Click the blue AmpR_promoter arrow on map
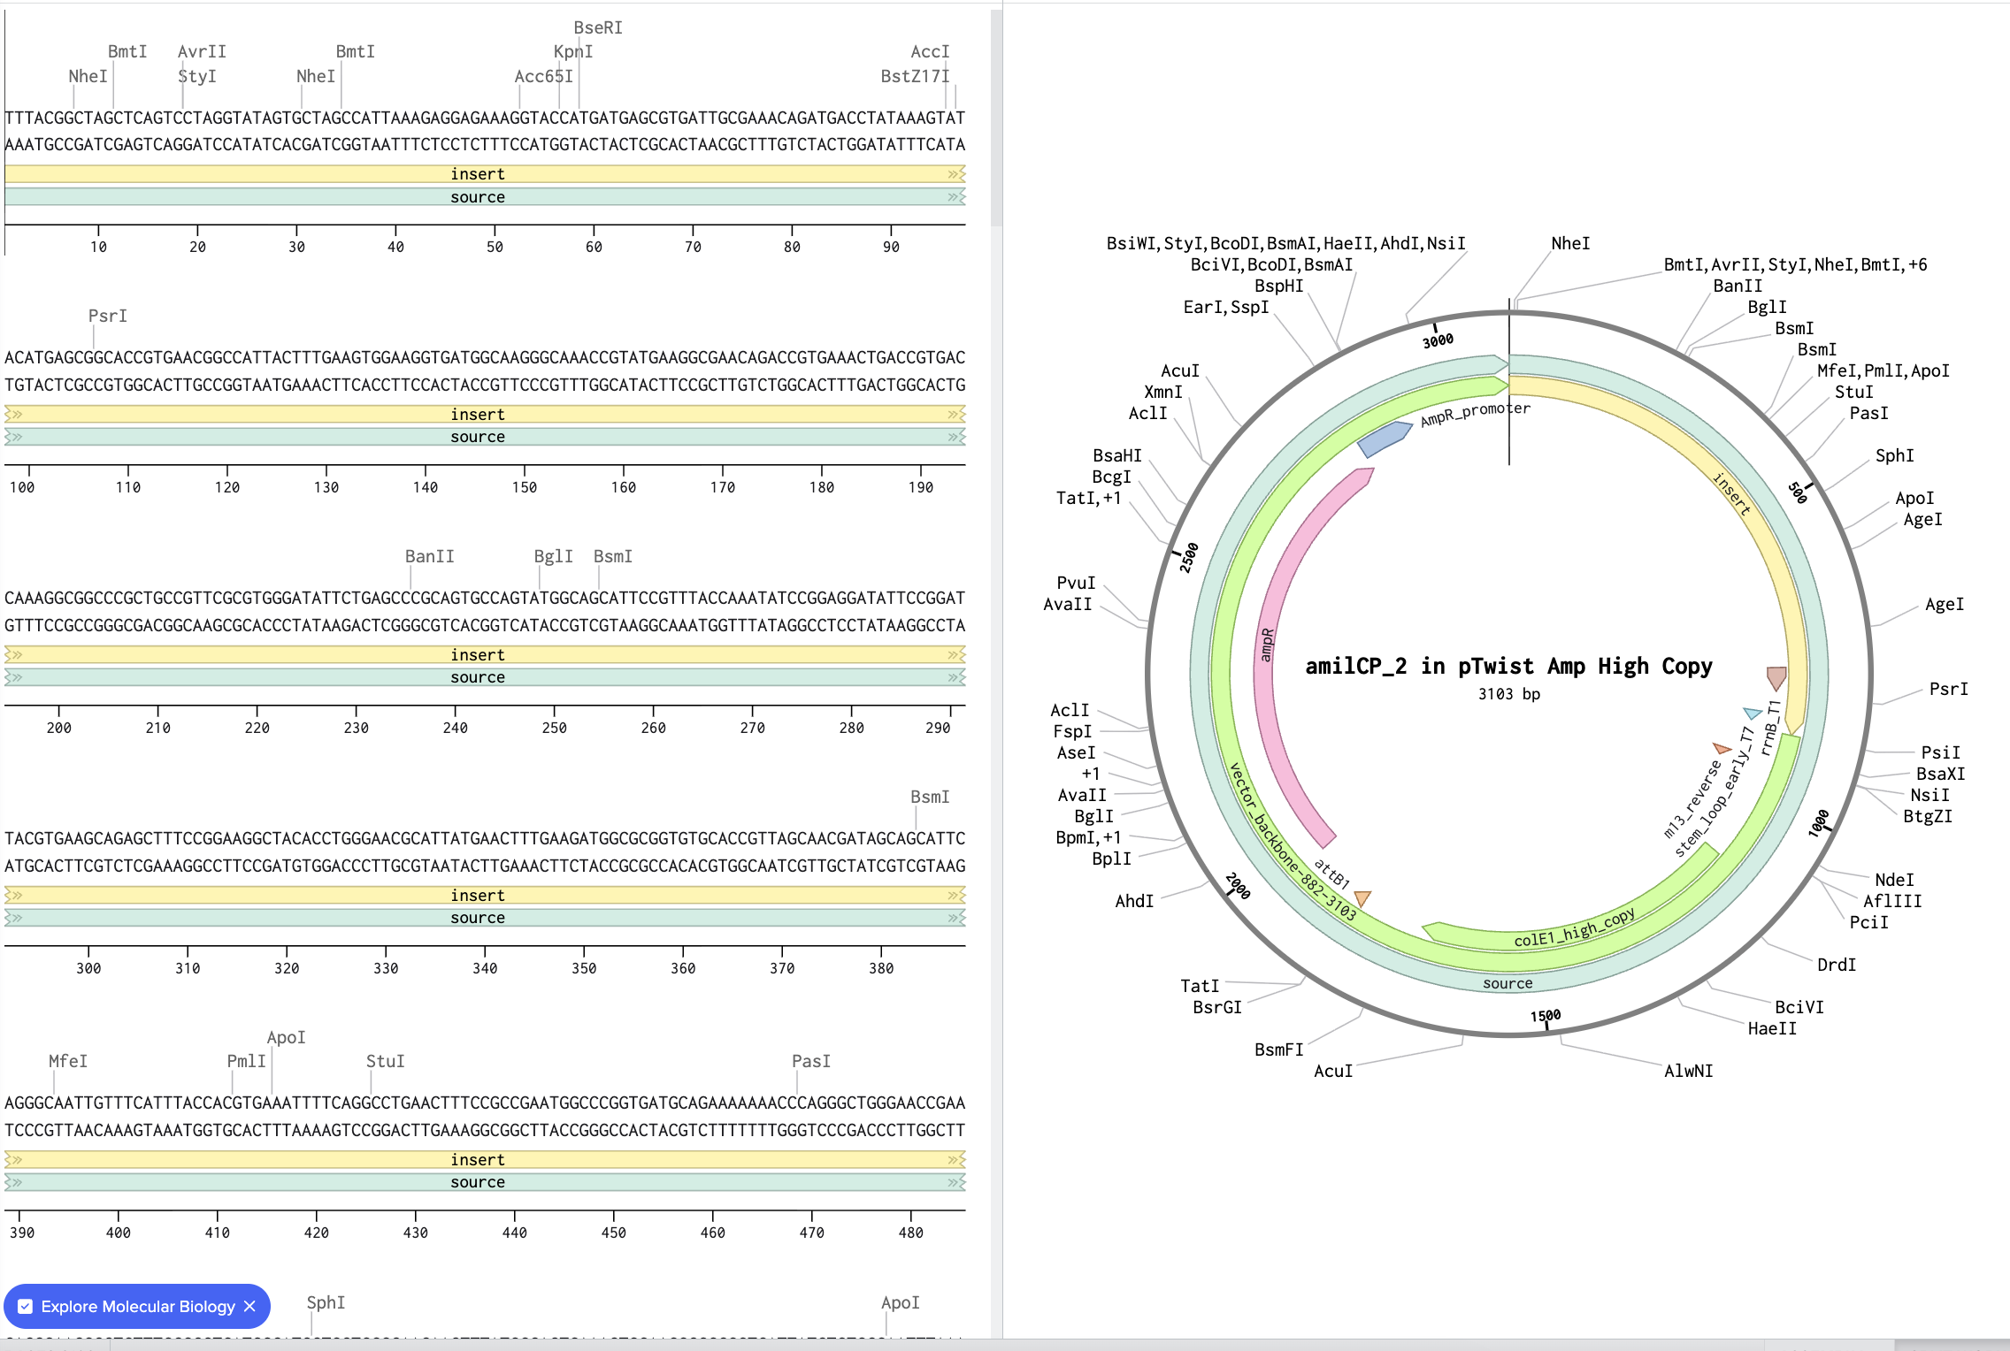Screen dimensions: 2010x1351 coord(1384,438)
